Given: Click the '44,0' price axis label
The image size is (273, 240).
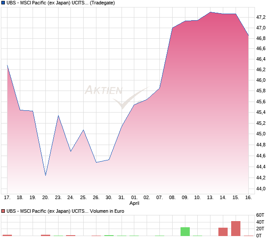Looking at the screenshot, I should (261, 189).
